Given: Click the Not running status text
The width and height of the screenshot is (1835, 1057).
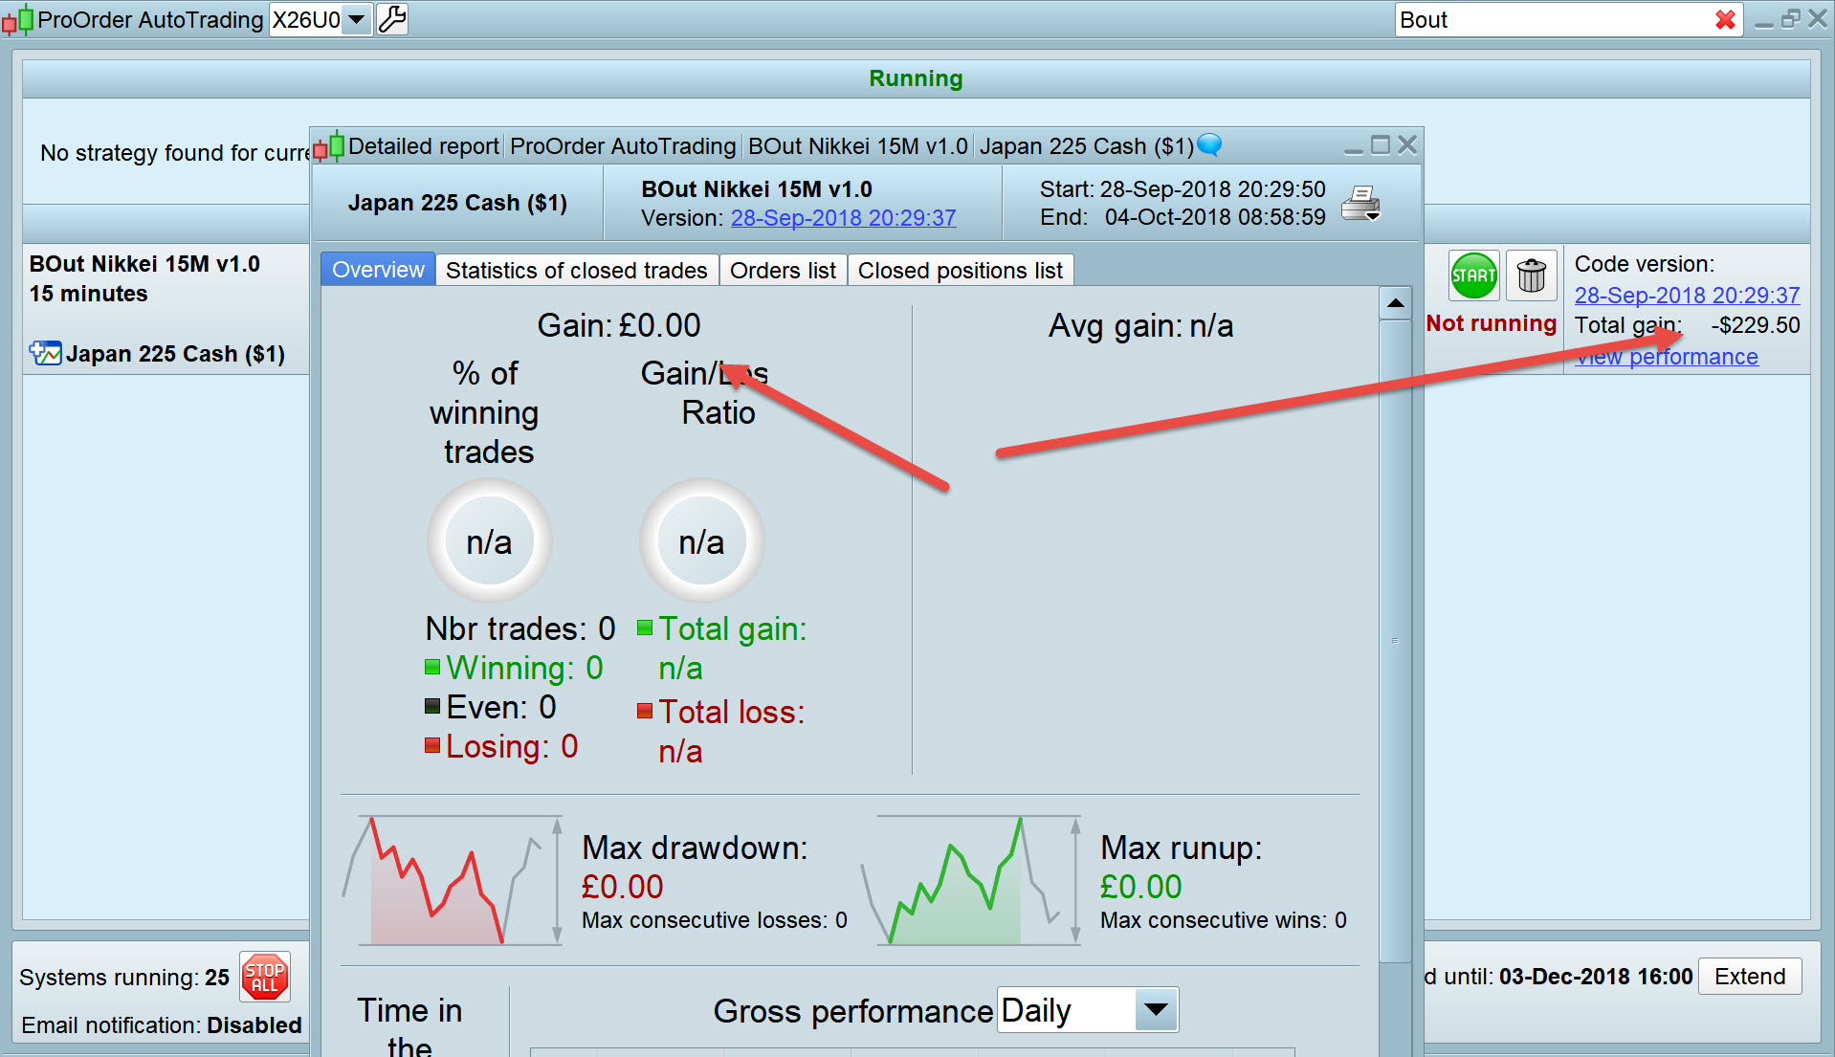Looking at the screenshot, I should pos(1491,323).
